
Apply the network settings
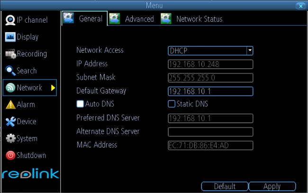coord(272,186)
